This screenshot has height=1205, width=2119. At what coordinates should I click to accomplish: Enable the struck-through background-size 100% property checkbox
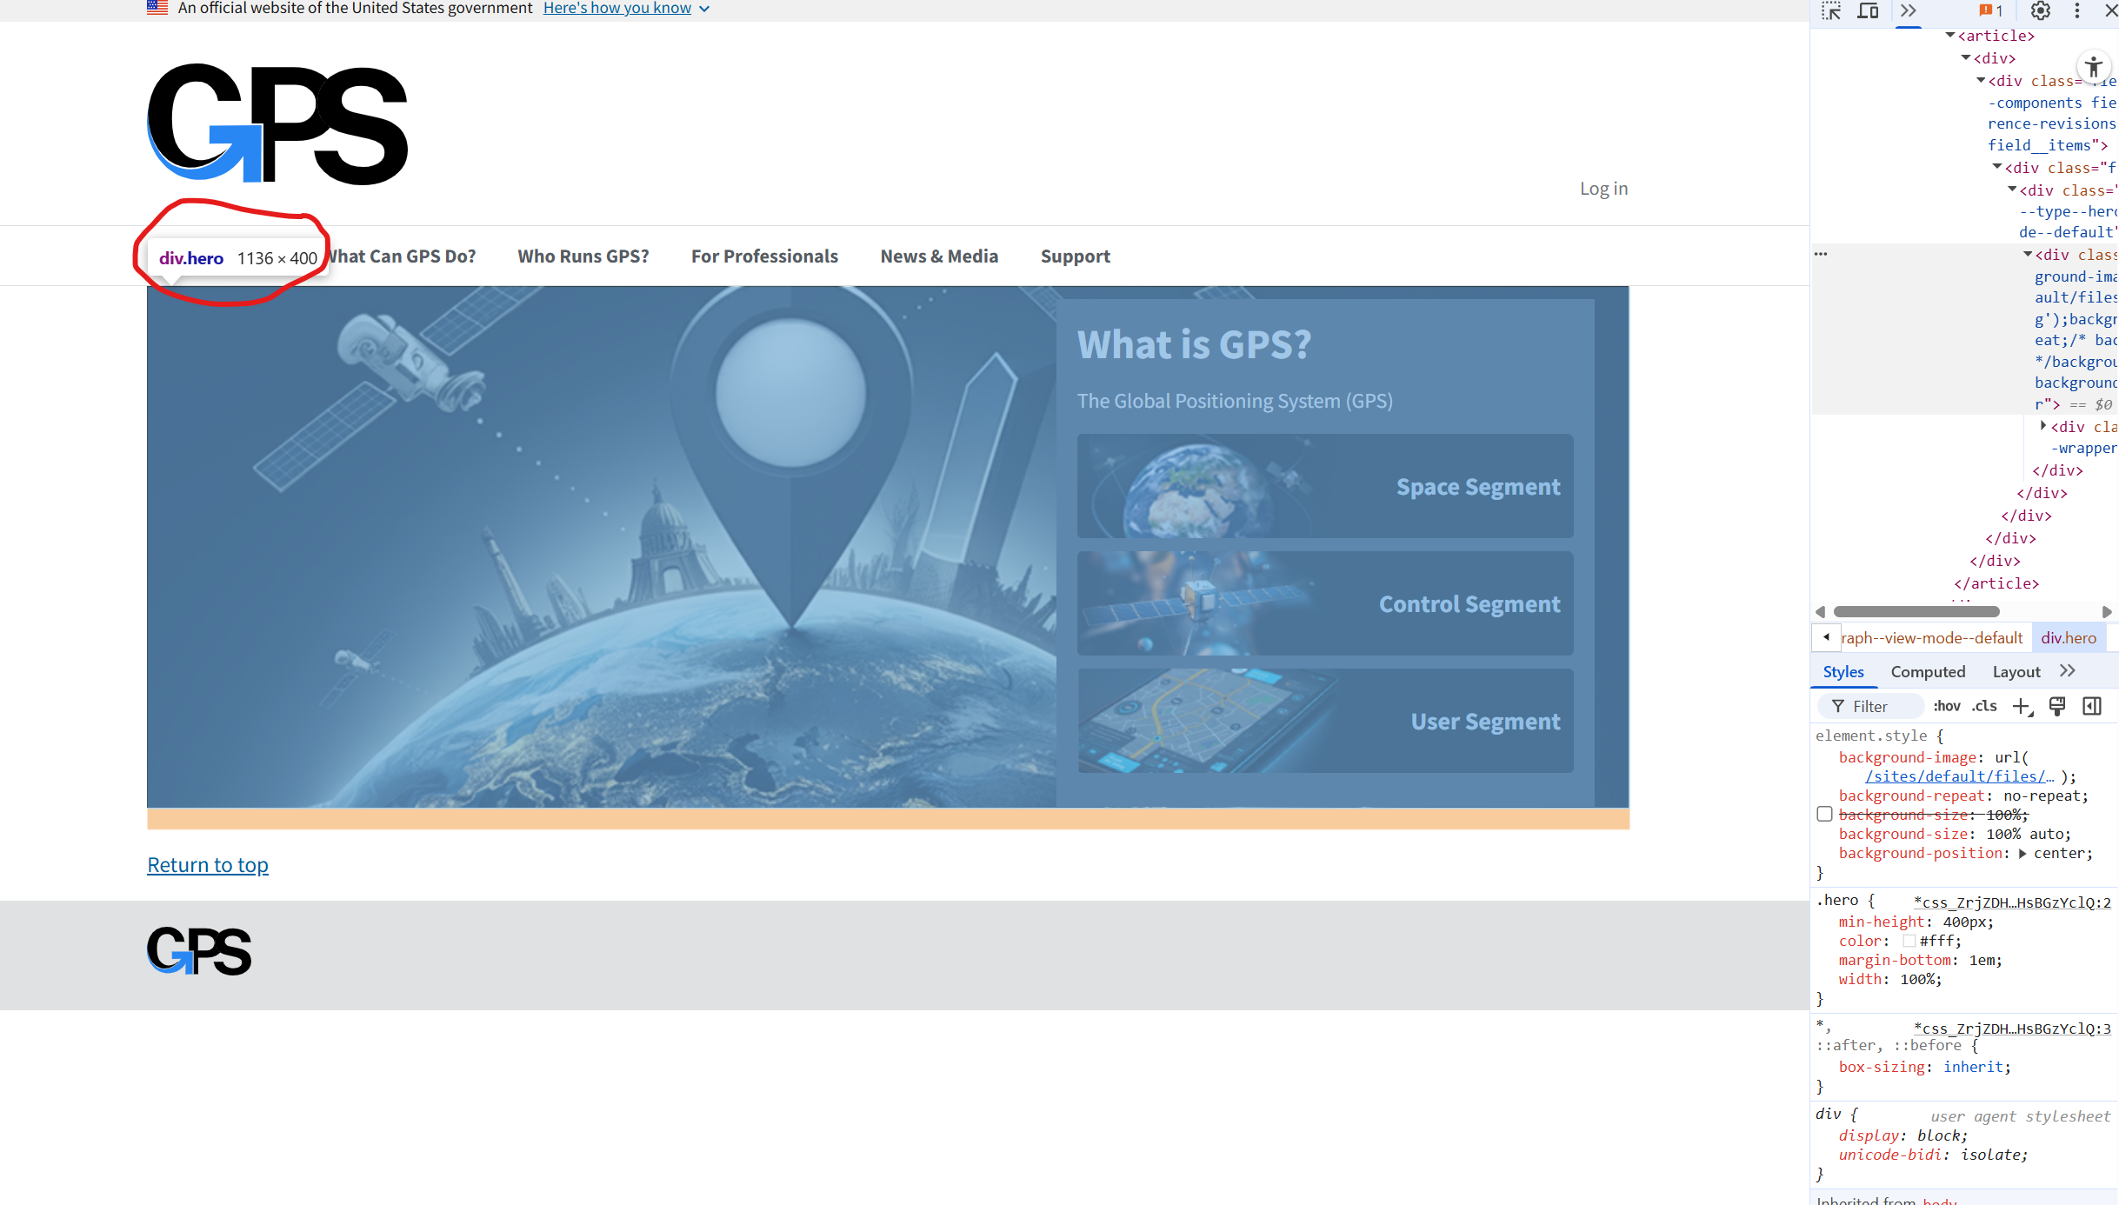(1824, 815)
